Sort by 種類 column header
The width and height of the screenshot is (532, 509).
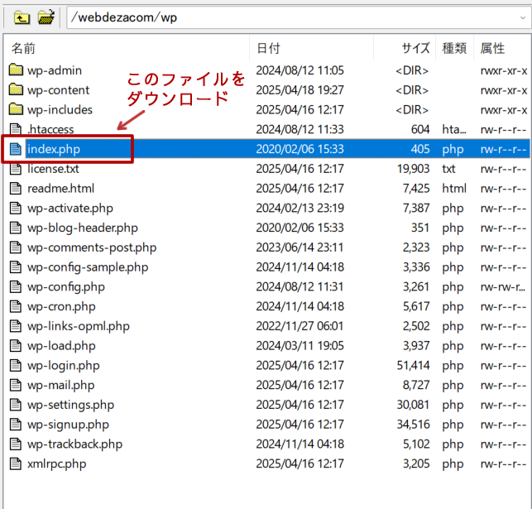coord(454,49)
